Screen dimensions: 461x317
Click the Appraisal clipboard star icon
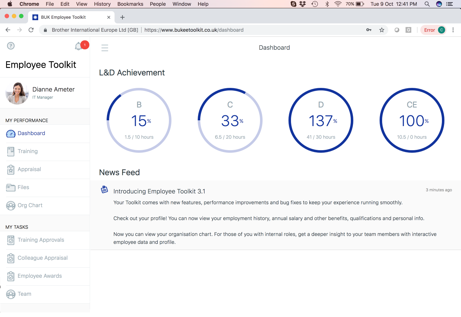pos(11,170)
